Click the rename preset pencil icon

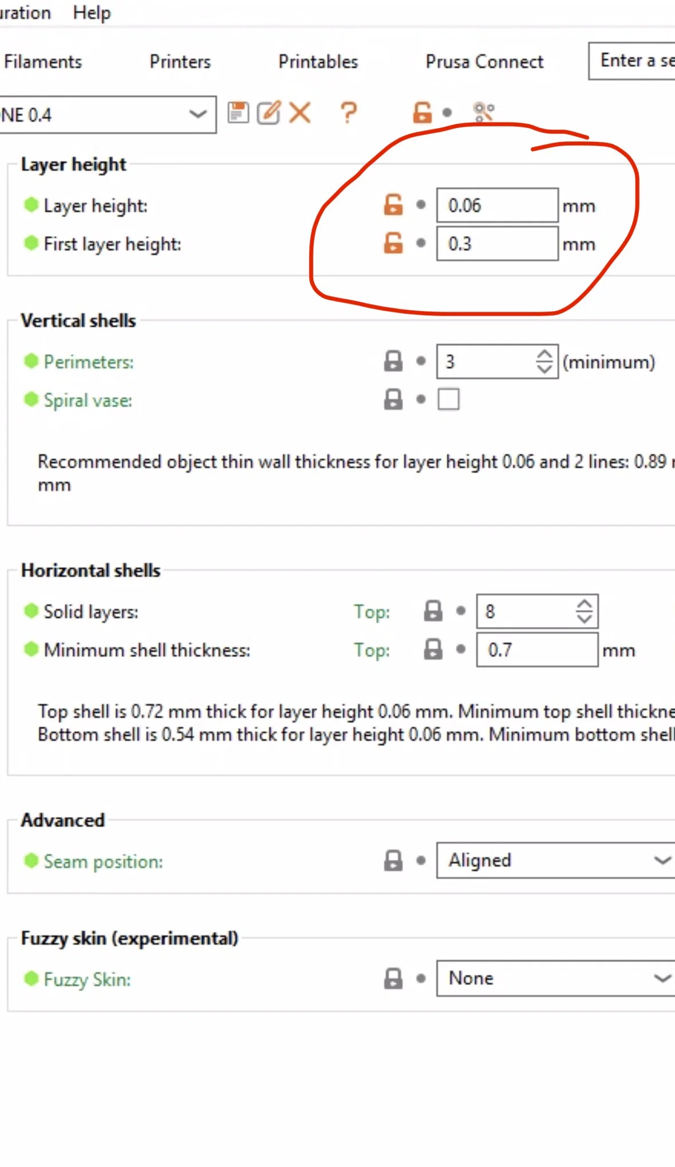click(269, 113)
